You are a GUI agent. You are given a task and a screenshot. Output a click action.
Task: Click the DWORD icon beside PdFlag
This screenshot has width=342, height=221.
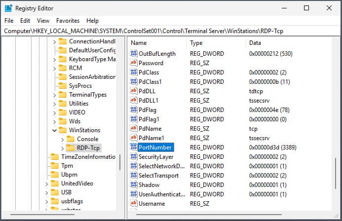coord(133,110)
